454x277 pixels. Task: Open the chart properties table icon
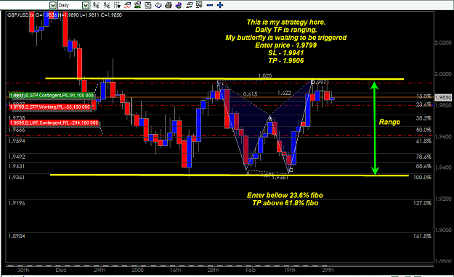[x=148, y=5]
